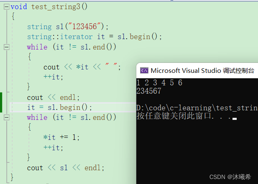Click the '++it;' statement after '*it += 1'
258x184 pixels.
pyautogui.click(x=53, y=148)
